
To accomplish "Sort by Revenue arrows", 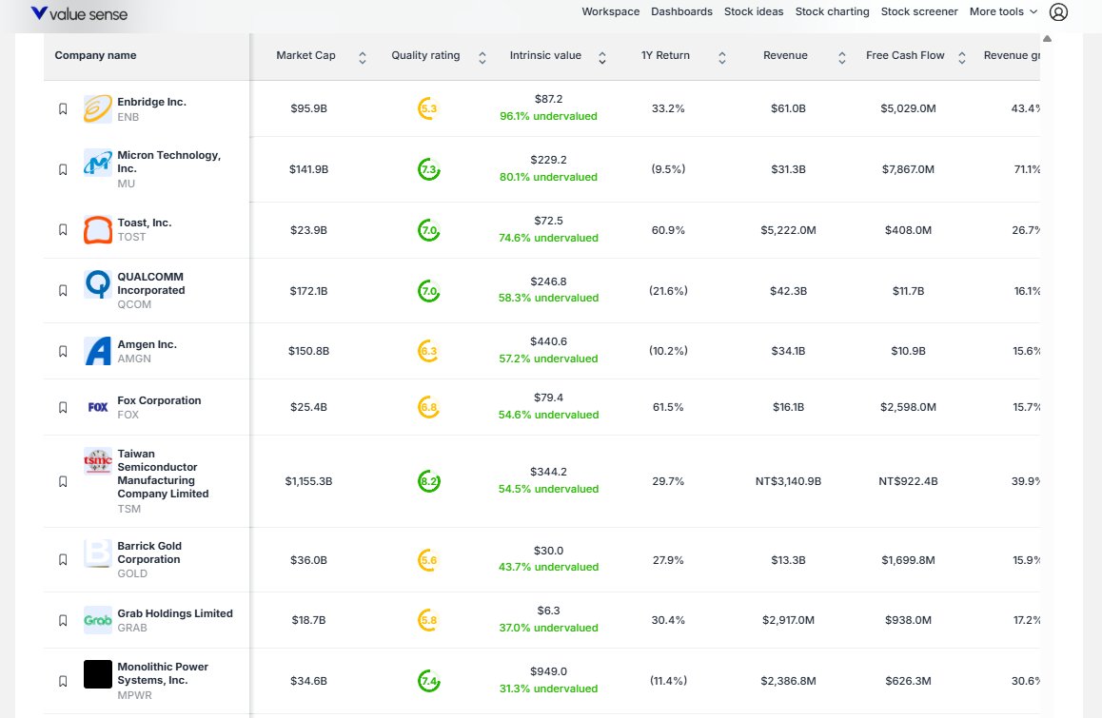I will [x=842, y=58].
